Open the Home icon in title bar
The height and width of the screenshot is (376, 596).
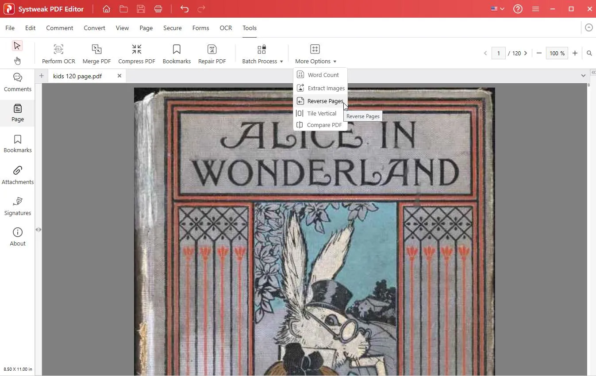pyautogui.click(x=106, y=9)
